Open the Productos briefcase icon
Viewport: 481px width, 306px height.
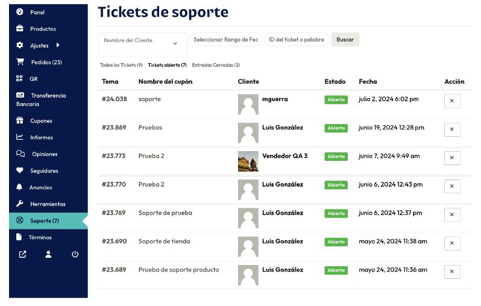20,29
